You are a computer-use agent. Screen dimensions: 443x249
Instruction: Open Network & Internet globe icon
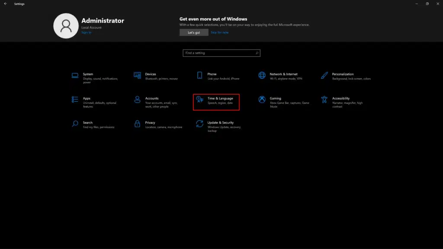click(262, 75)
